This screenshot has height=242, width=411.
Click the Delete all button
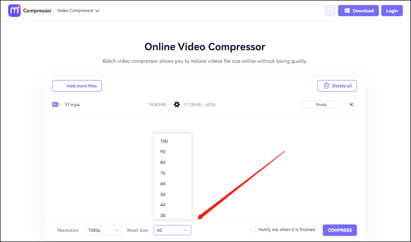pyautogui.click(x=337, y=86)
